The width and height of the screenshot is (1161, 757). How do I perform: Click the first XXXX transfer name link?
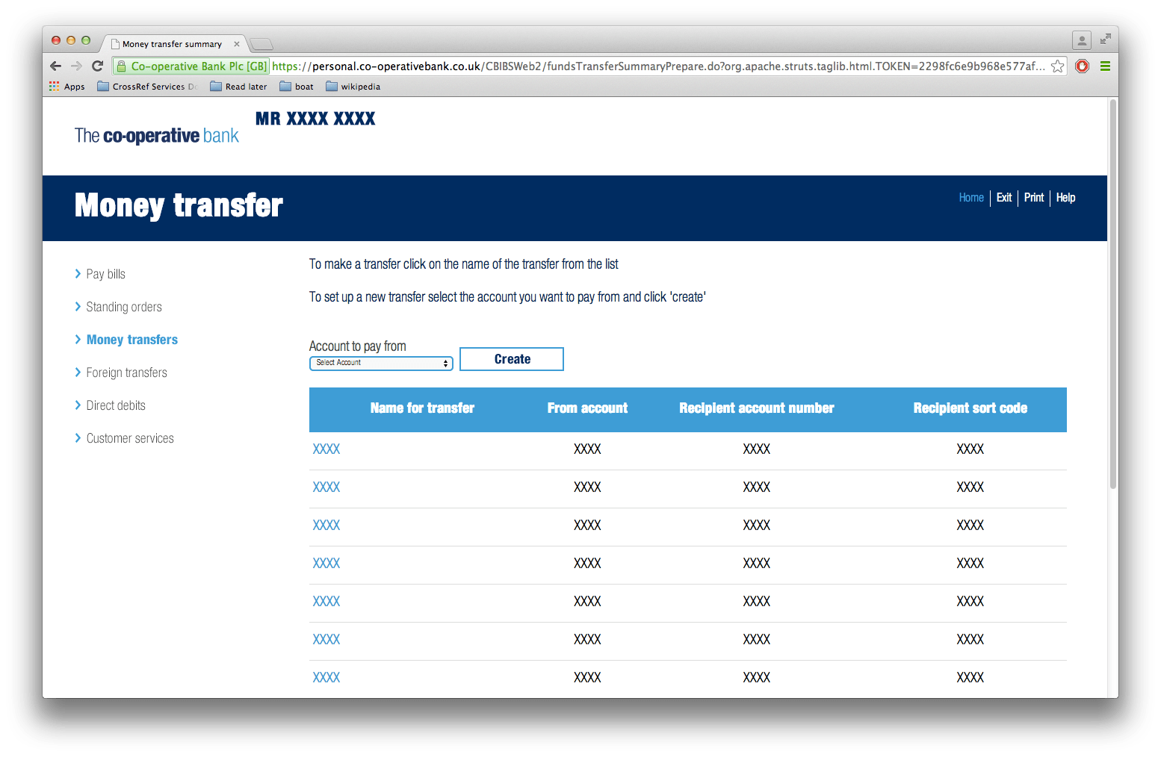[x=326, y=449]
